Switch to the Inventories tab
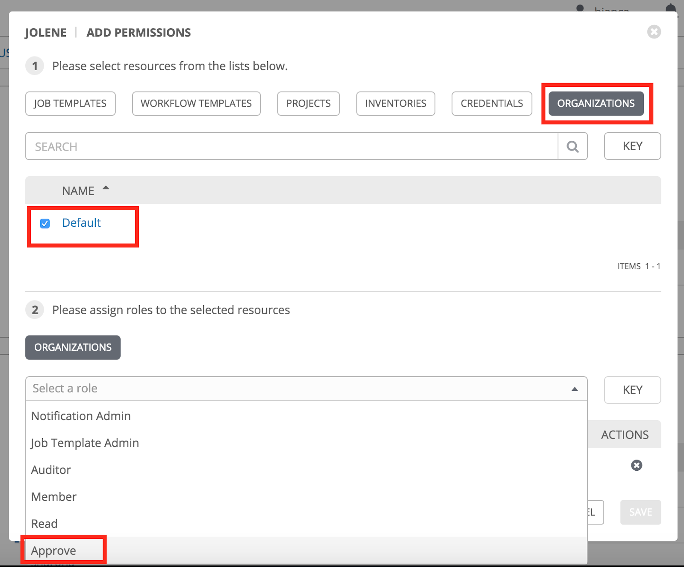The width and height of the screenshot is (684, 567). click(395, 103)
